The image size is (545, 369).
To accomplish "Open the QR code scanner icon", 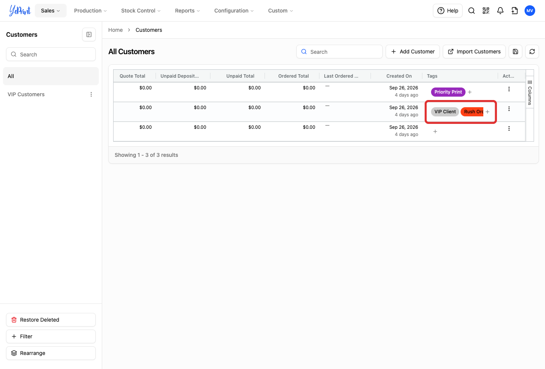I will click(x=486, y=11).
